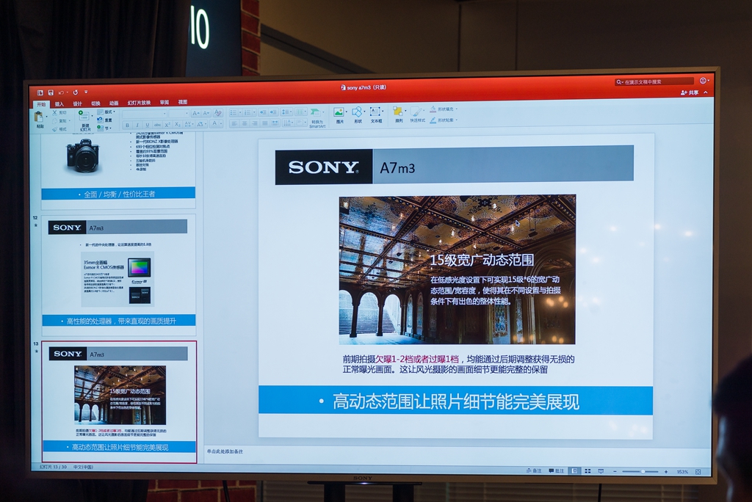
Task: Click the Share (共享) button
Action: point(690,92)
